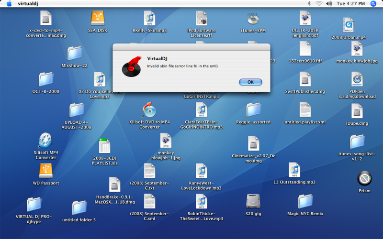Select the WD Passport drive icon

[x=46, y=170]
